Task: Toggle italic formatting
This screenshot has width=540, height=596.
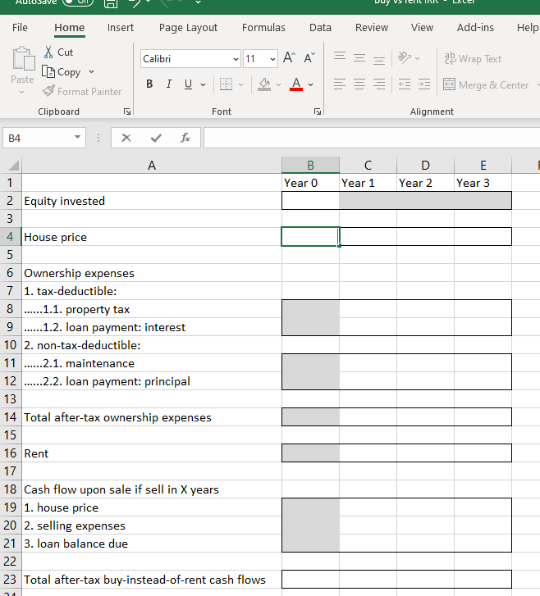Action: pos(169,84)
